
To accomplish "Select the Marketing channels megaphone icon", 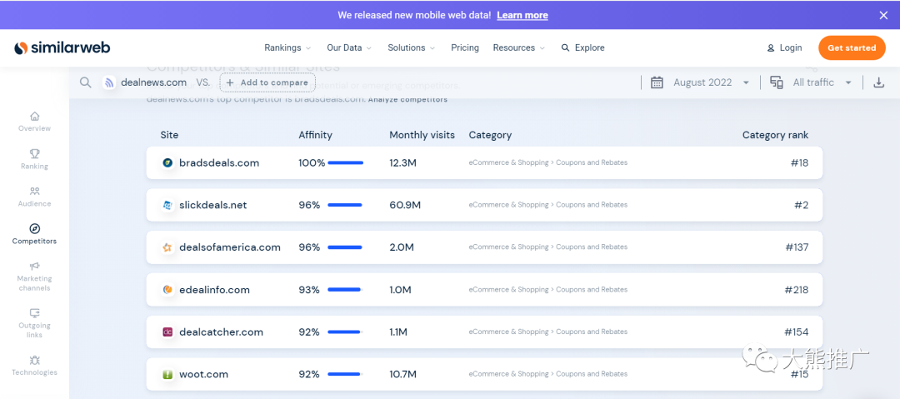I will point(34,267).
